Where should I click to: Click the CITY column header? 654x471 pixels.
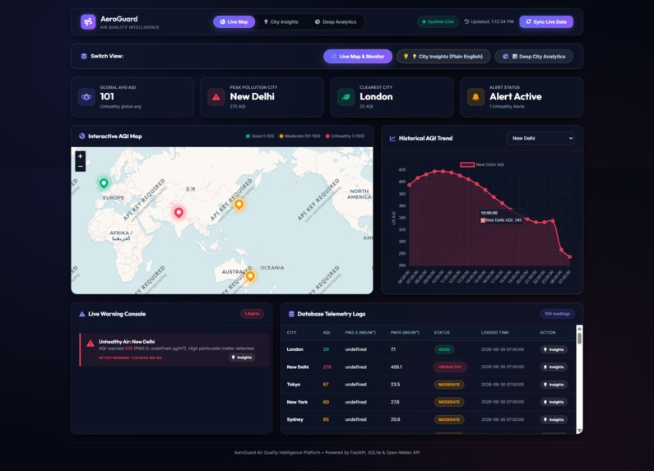291,333
